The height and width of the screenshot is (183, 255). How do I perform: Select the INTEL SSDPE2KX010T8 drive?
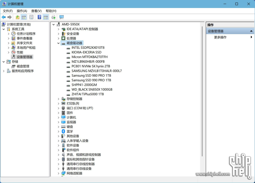[88, 48]
